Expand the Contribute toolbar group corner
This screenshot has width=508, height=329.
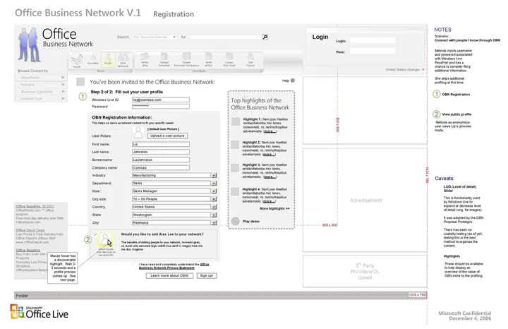click(x=260, y=71)
